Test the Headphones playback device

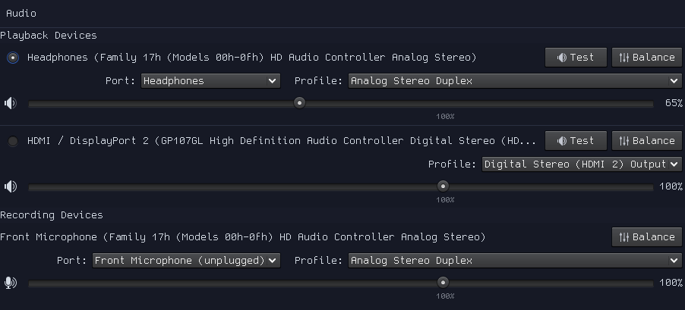tap(576, 58)
